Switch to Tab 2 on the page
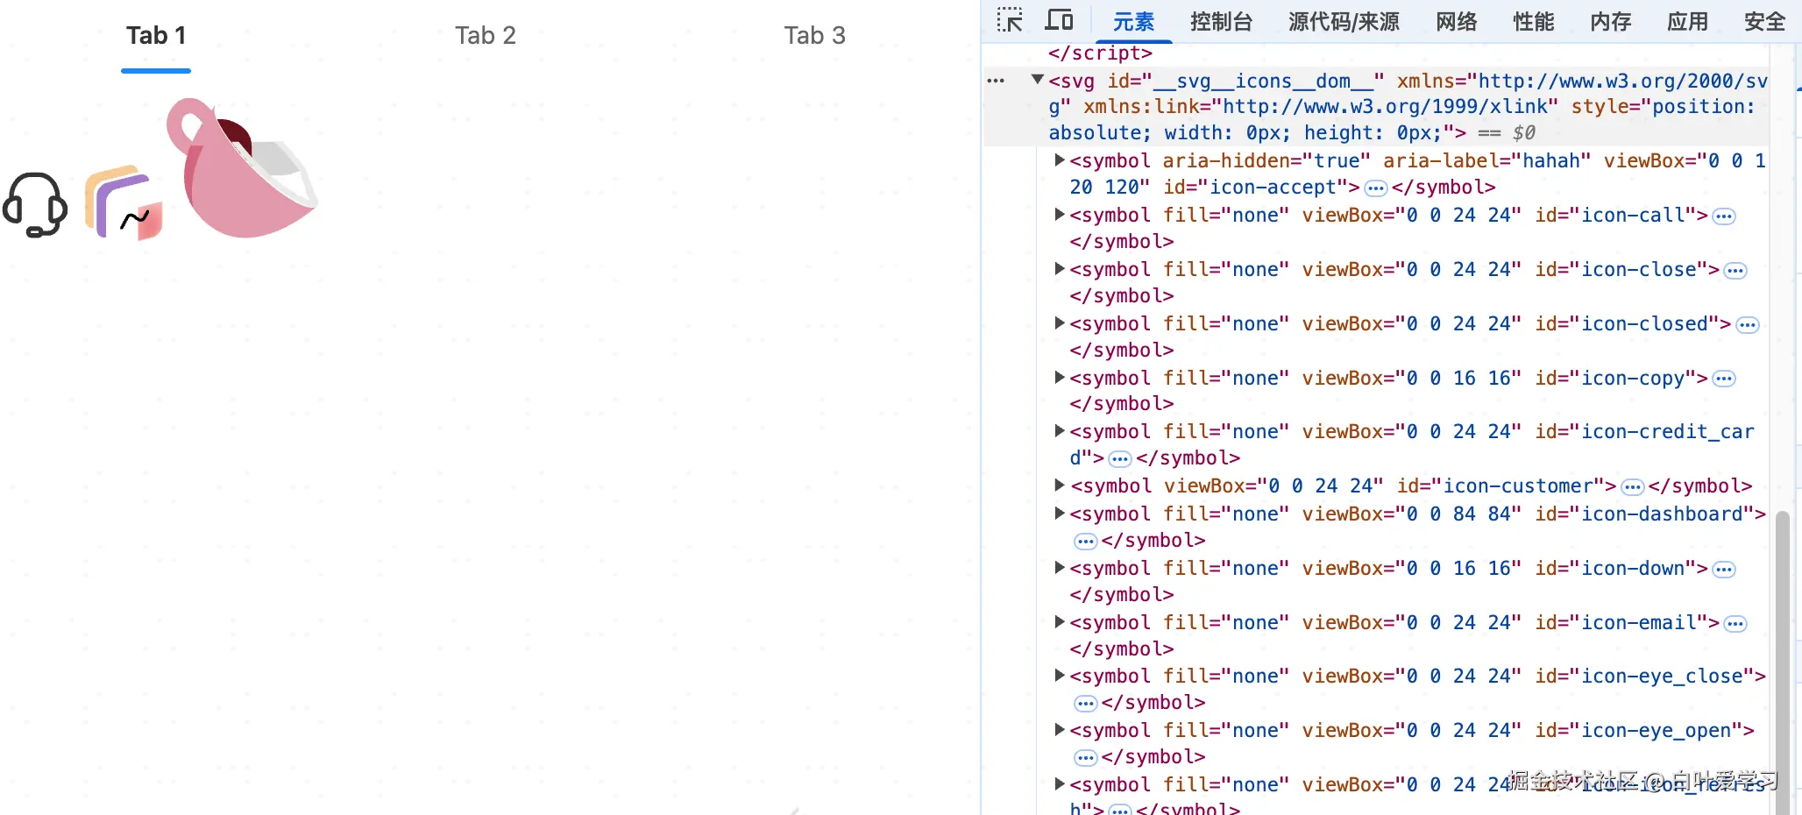This screenshot has width=1802, height=815. pos(485,35)
